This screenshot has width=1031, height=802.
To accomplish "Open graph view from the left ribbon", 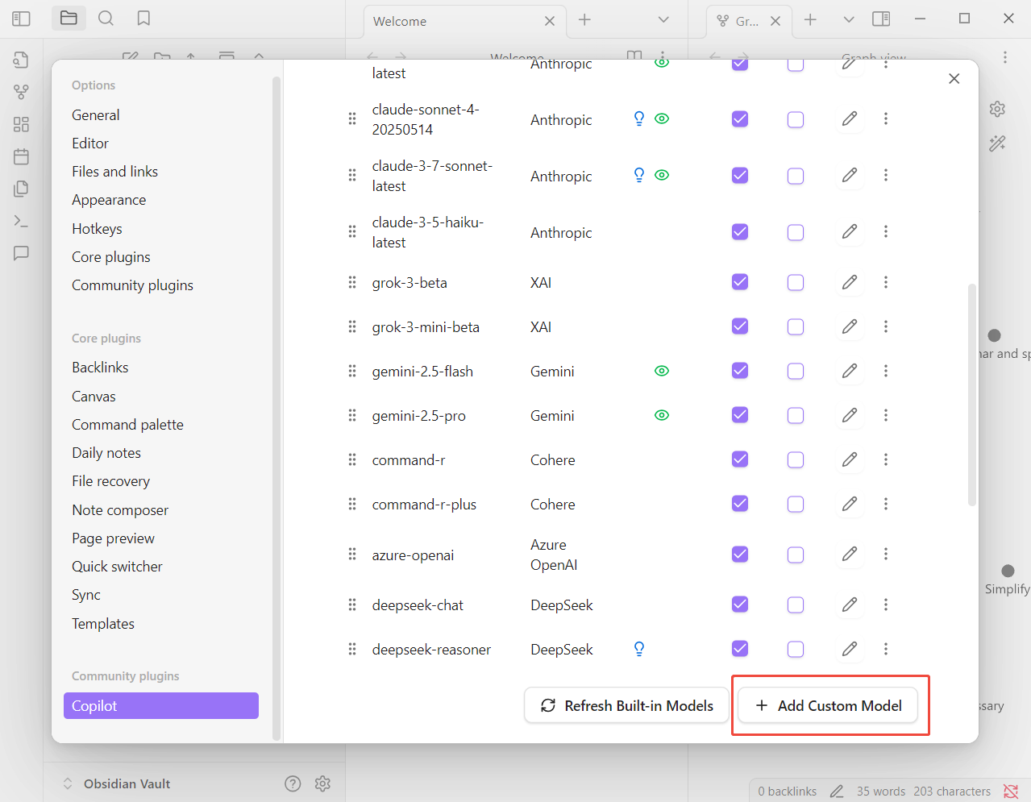I will [x=22, y=92].
